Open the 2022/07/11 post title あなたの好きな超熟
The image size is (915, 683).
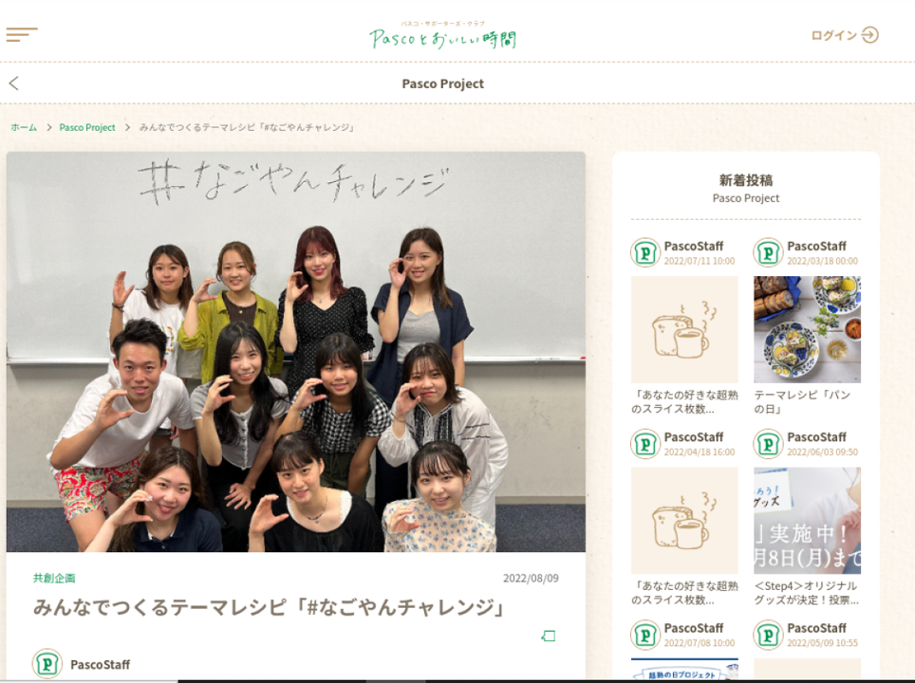point(684,402)
